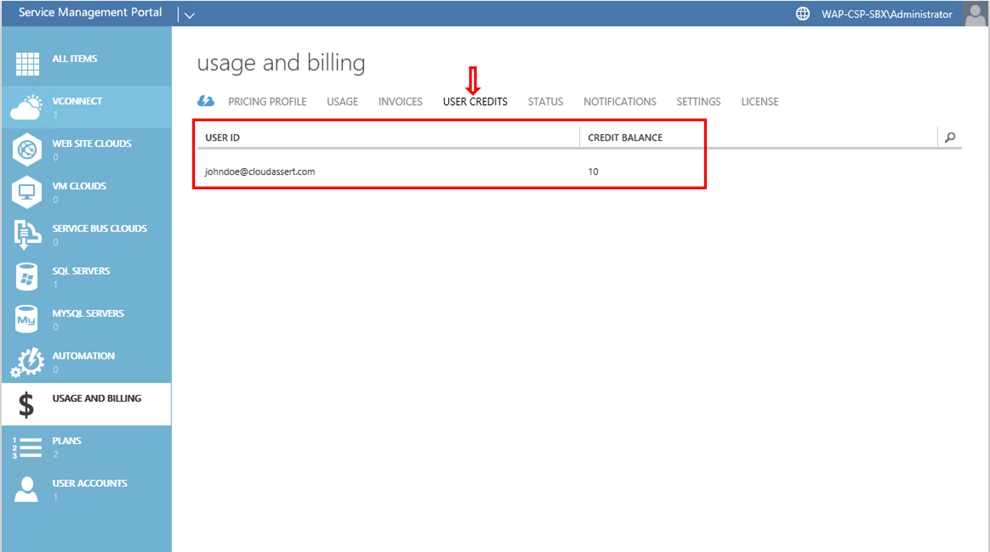Open the Notifications tab
The height and width of the screenshot is (552, 990).
coord(620,102)
